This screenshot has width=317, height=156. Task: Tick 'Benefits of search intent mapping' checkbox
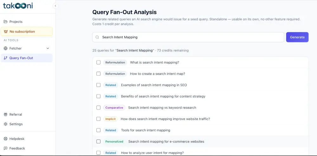pyautogui.click(x=99, y=96)
